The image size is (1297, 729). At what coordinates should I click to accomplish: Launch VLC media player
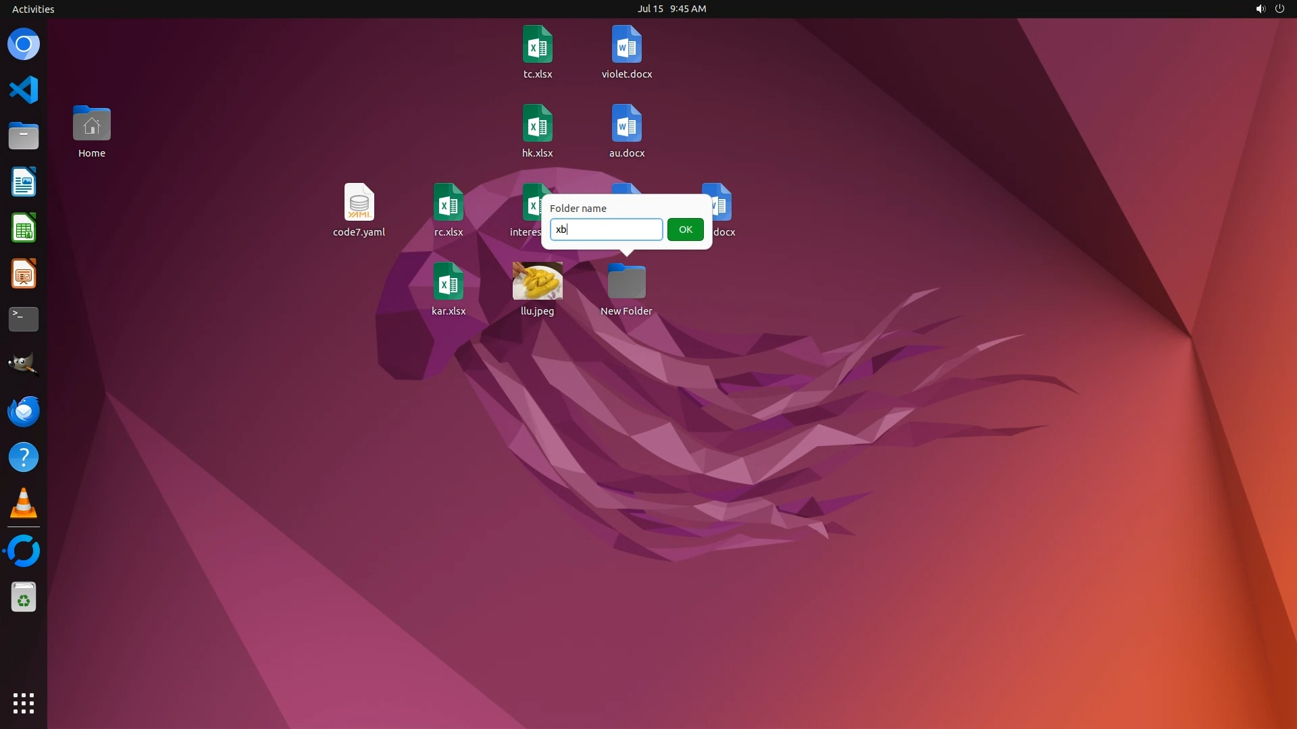pos(24,504)
